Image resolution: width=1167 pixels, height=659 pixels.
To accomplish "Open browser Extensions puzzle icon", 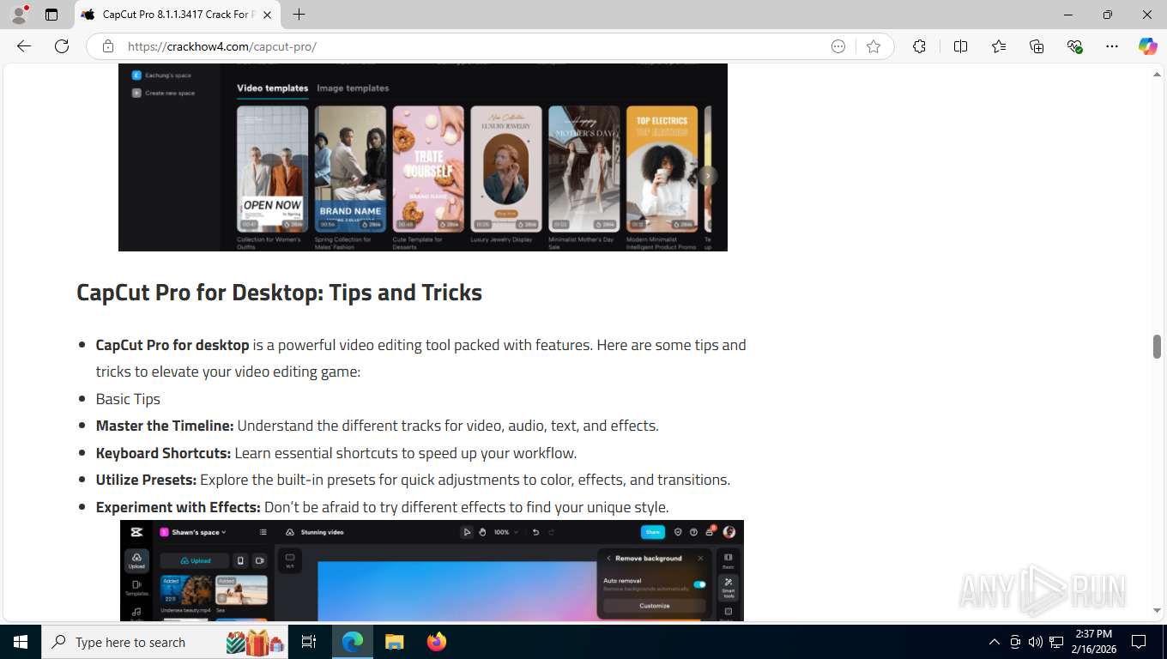I will 919,46.
